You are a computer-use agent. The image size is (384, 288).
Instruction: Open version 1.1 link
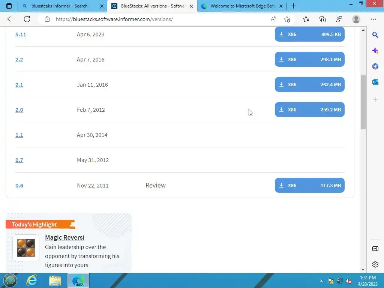pos(19,135)
